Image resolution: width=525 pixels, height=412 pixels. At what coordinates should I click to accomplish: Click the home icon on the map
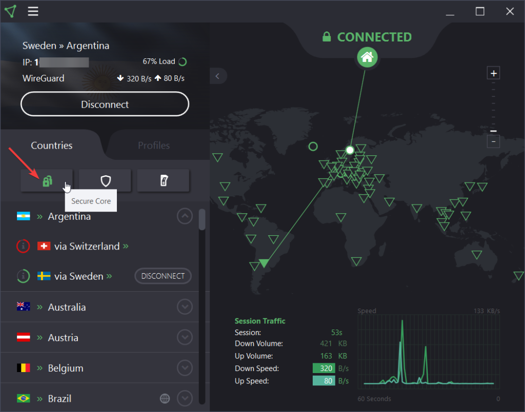tap(367, 57)
